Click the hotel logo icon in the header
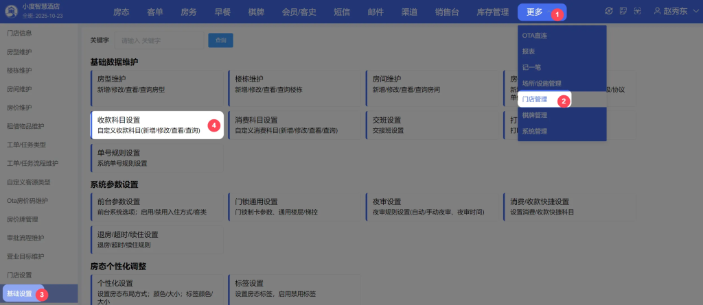Viewport: 703px width, 305px height. tap(12, 11)
